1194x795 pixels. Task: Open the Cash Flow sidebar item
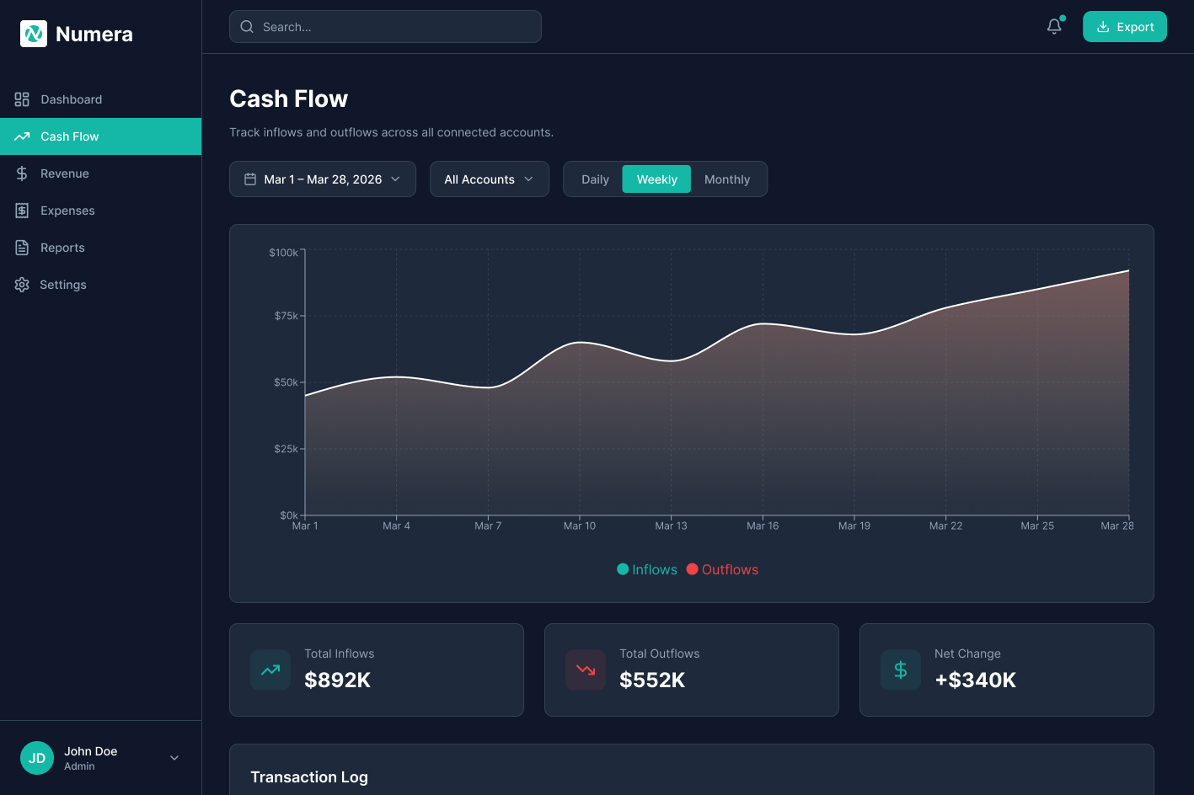point(101,136)
